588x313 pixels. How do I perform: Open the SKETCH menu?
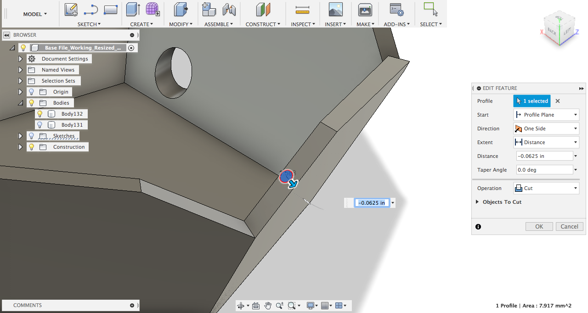pyautogui.click(x=89, y=24)
